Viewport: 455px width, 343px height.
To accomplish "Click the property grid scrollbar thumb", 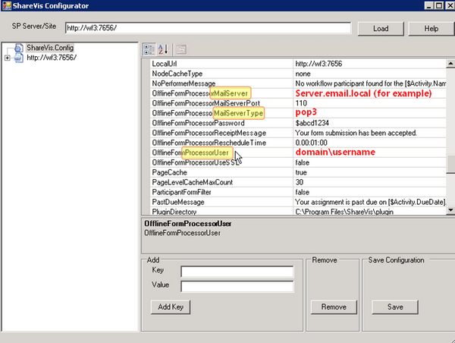I will coord(450,165).
